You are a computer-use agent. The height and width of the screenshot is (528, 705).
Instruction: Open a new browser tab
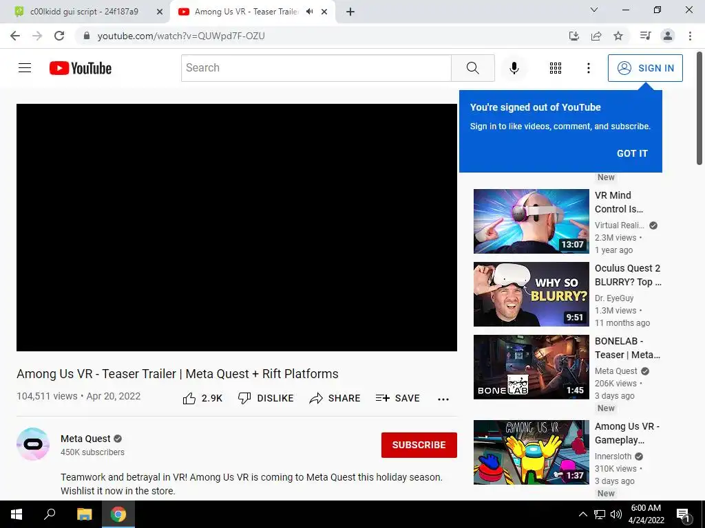coord(350,12)
